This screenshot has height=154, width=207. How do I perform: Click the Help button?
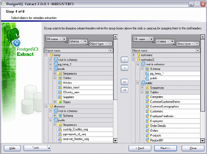[x=12, y=148]
